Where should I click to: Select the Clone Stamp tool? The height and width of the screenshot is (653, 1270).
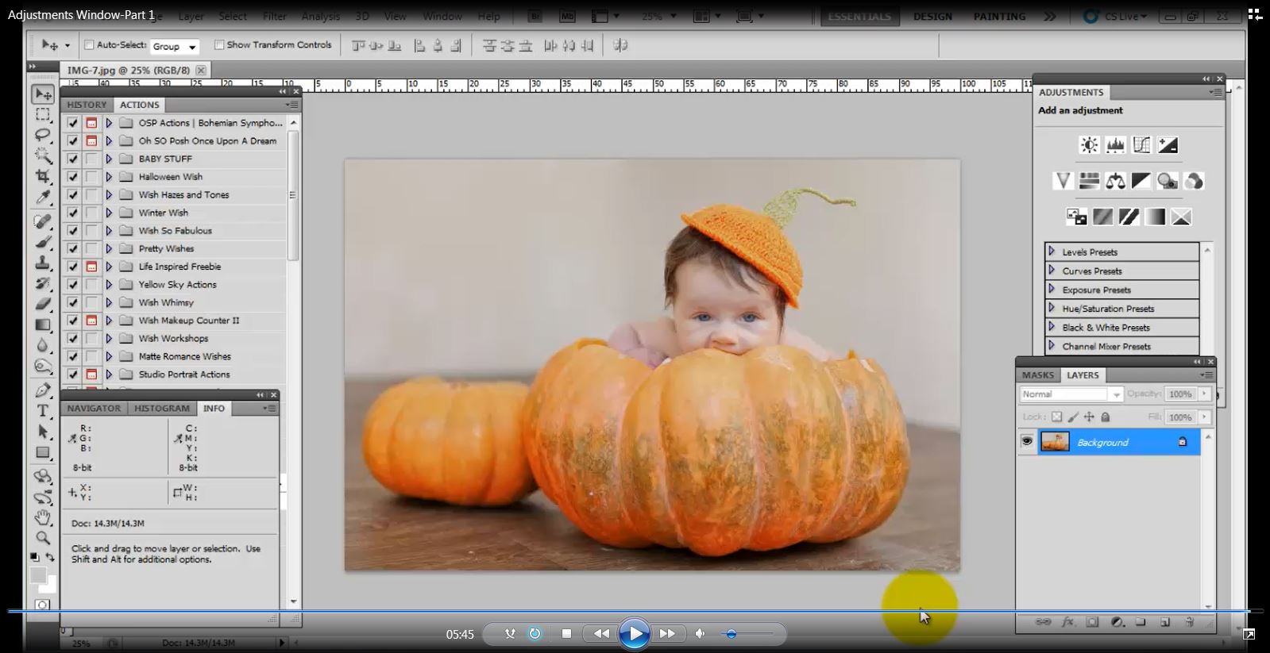[x=43, y=263]
